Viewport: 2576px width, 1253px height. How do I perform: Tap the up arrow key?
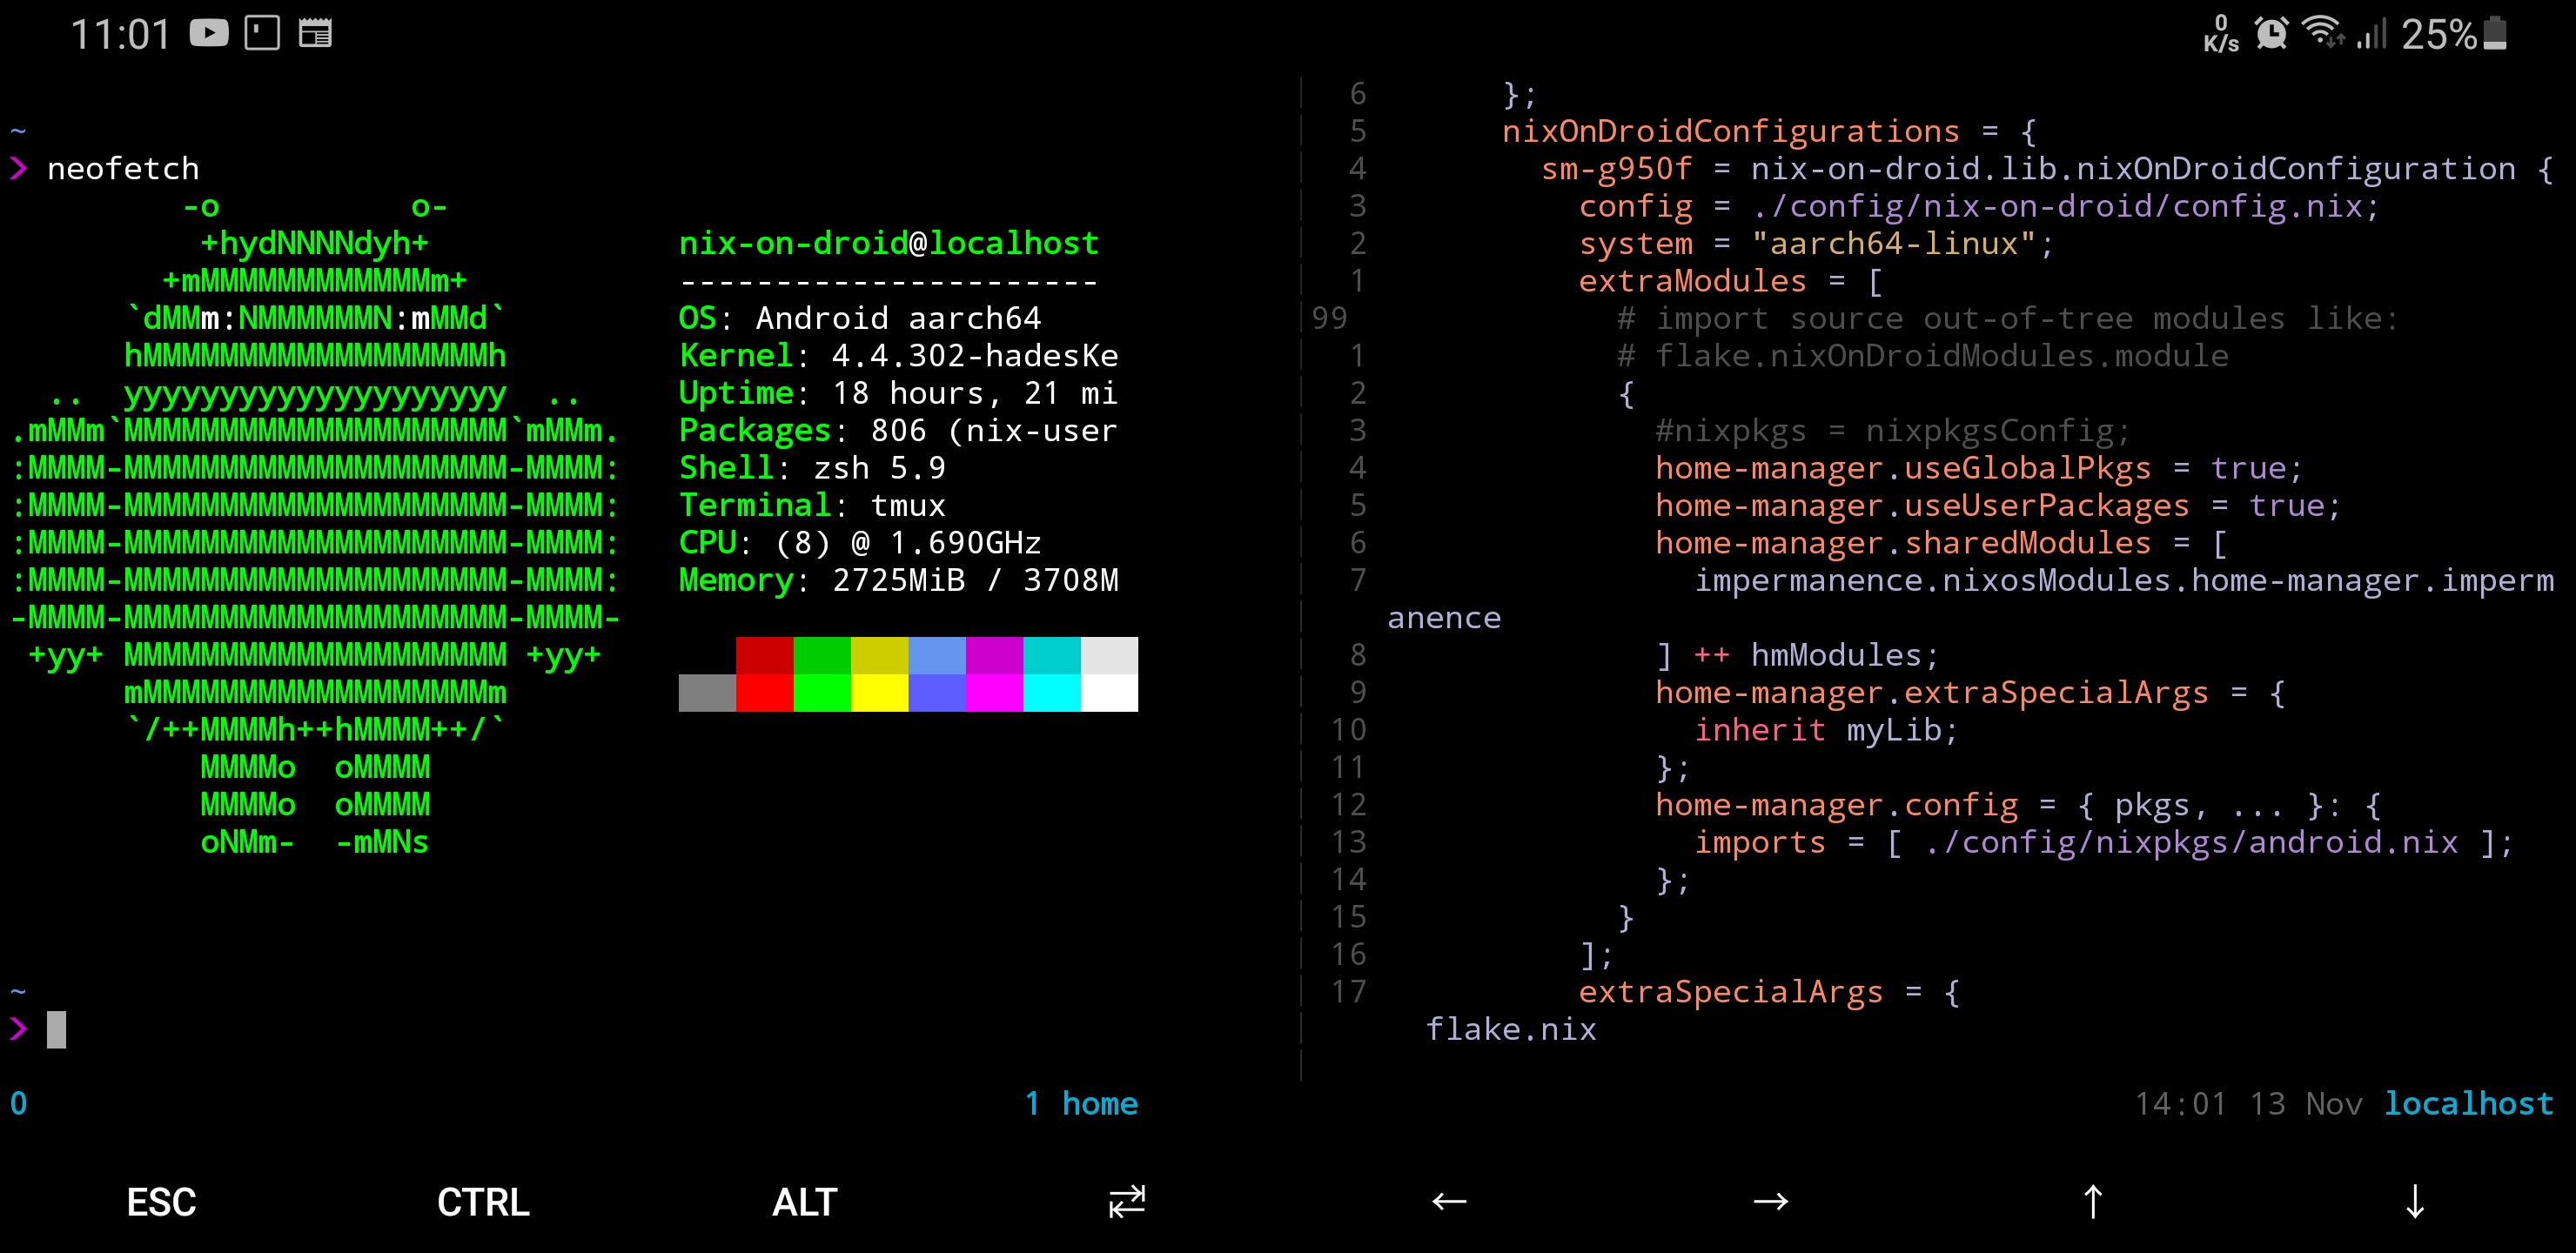tap(2093, 1202)
